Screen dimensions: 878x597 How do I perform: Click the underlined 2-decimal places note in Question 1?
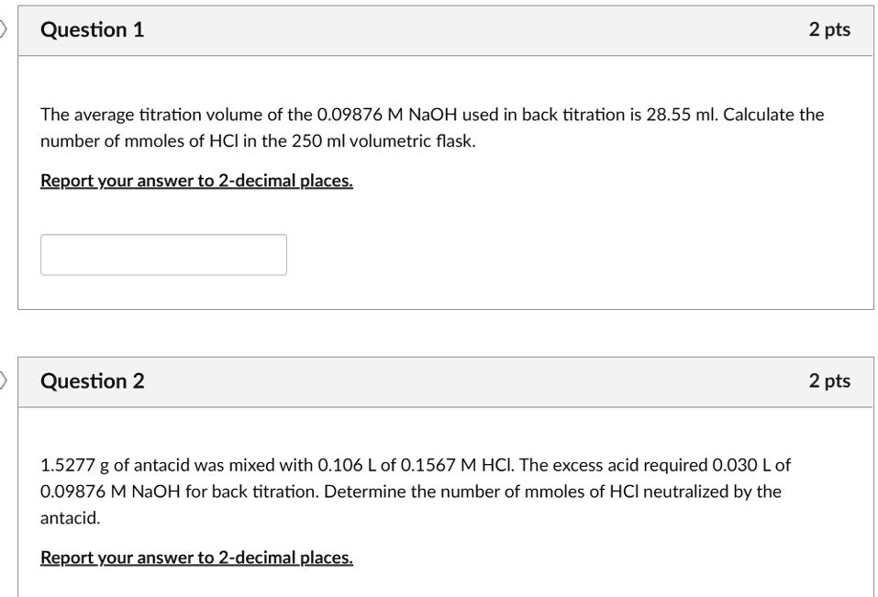pyautogui.click(x=196, y=181)
